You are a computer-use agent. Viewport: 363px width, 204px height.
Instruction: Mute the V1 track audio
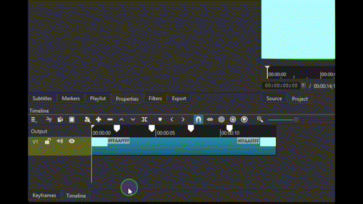tap(60, 141)
